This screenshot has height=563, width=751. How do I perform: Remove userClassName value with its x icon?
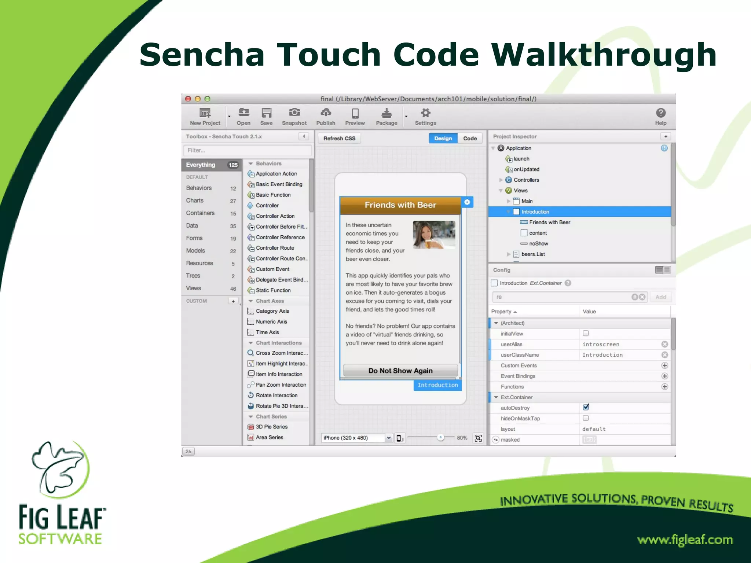(x=664, y=355)
